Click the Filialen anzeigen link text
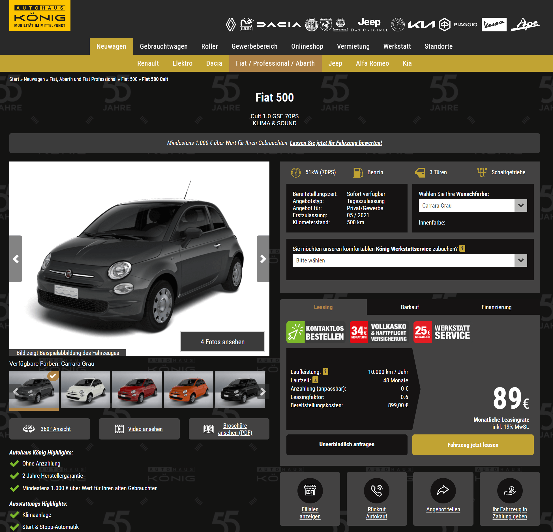 tap(310, 513)
